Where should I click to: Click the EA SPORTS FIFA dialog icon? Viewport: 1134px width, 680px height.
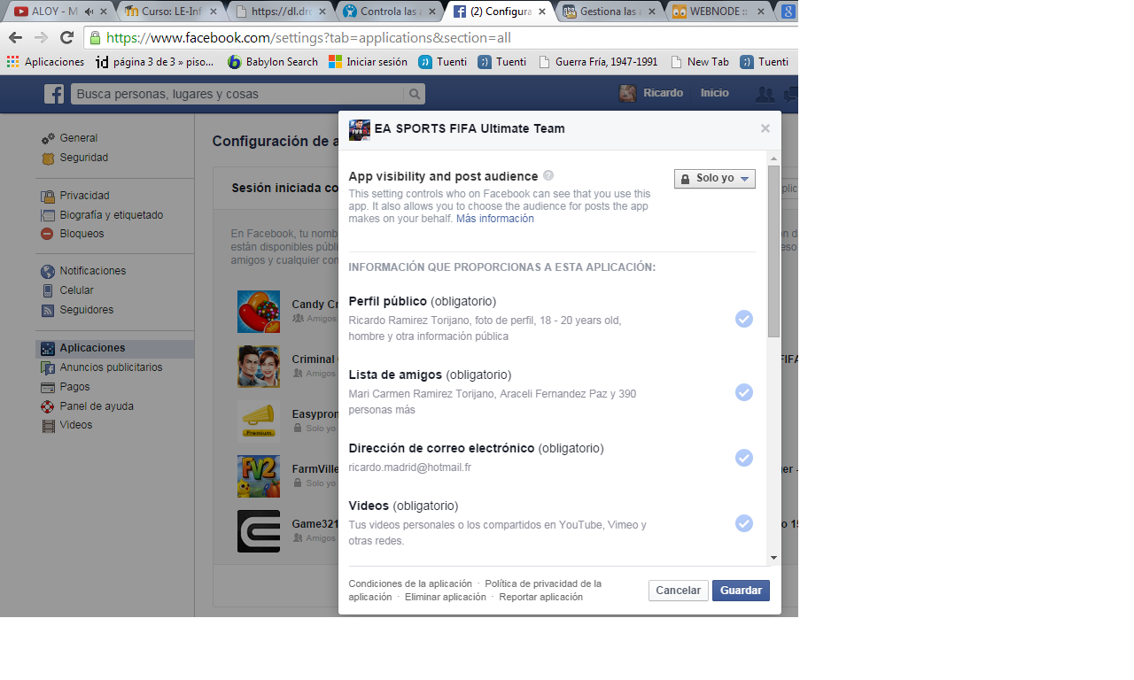(x=360, y=129)
